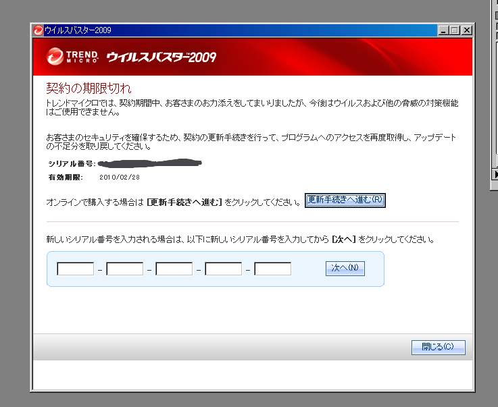Viewport: 498px width, 407px height.
Task: Click the ウイルスバスター2009 banner title
Action: (x=161, y=57)
